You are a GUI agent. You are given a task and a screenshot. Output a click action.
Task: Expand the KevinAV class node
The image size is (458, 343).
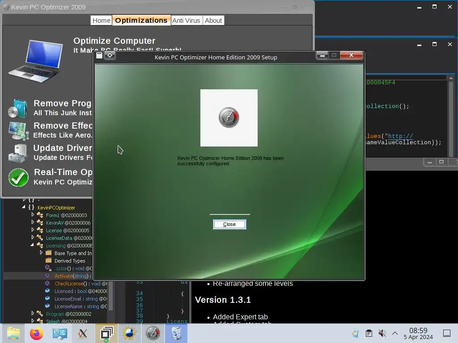[x=33, y=222]
